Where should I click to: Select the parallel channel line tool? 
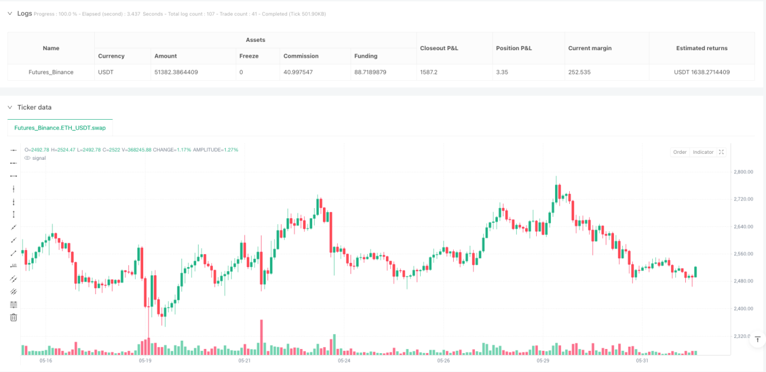(x=14, y=279)
